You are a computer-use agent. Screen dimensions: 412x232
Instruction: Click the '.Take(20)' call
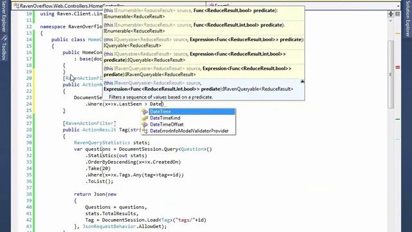point(98,168)
